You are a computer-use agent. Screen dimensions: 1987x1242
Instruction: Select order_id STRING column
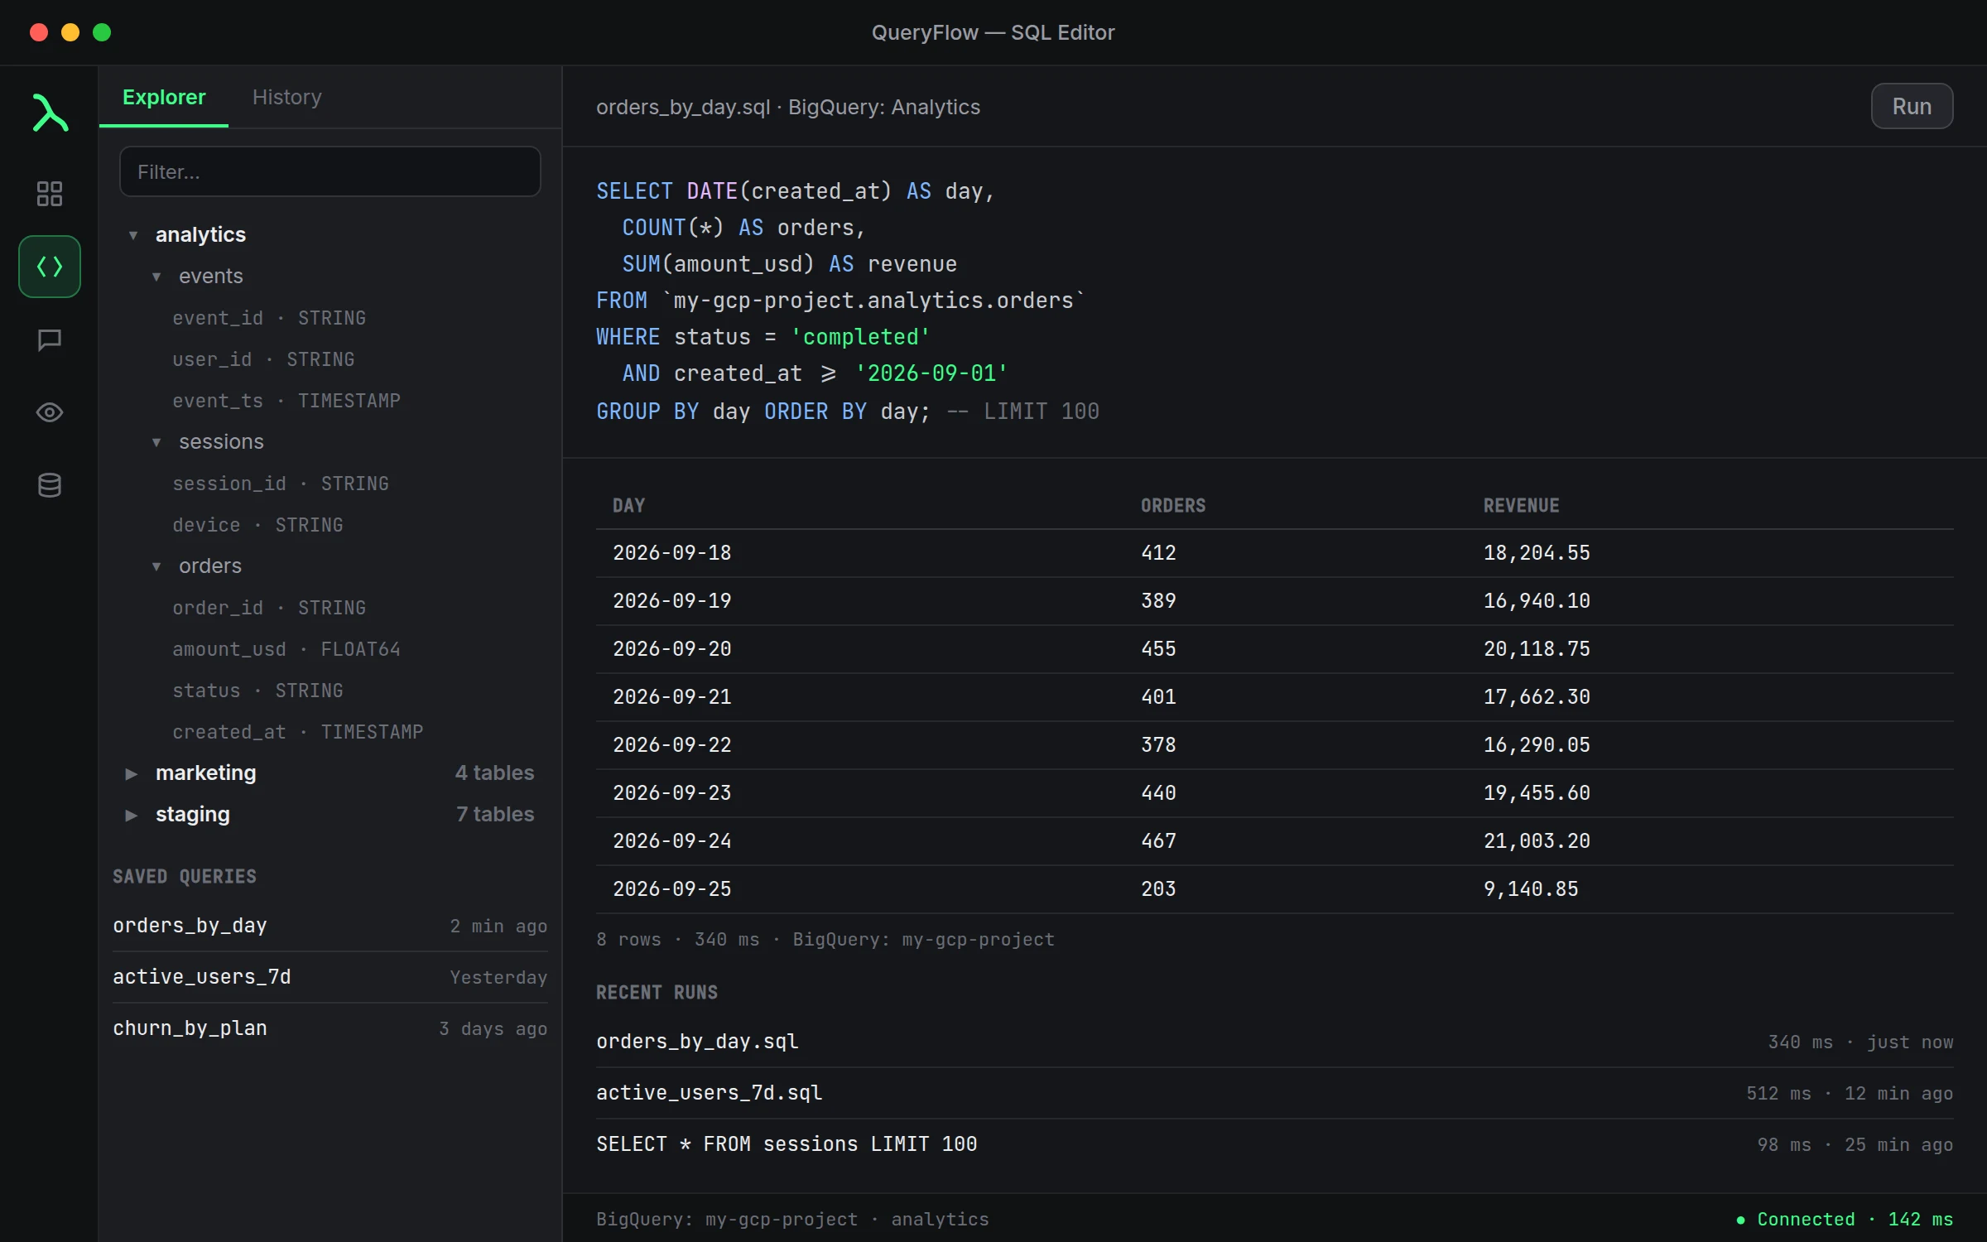click(269, 608)
